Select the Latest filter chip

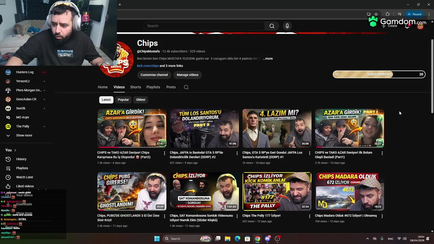(x=106, y=100)
